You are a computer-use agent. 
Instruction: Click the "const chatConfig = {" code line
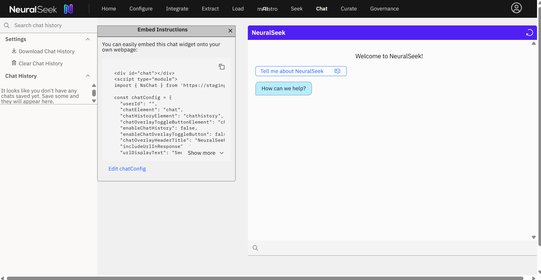(x=143, y=98)
